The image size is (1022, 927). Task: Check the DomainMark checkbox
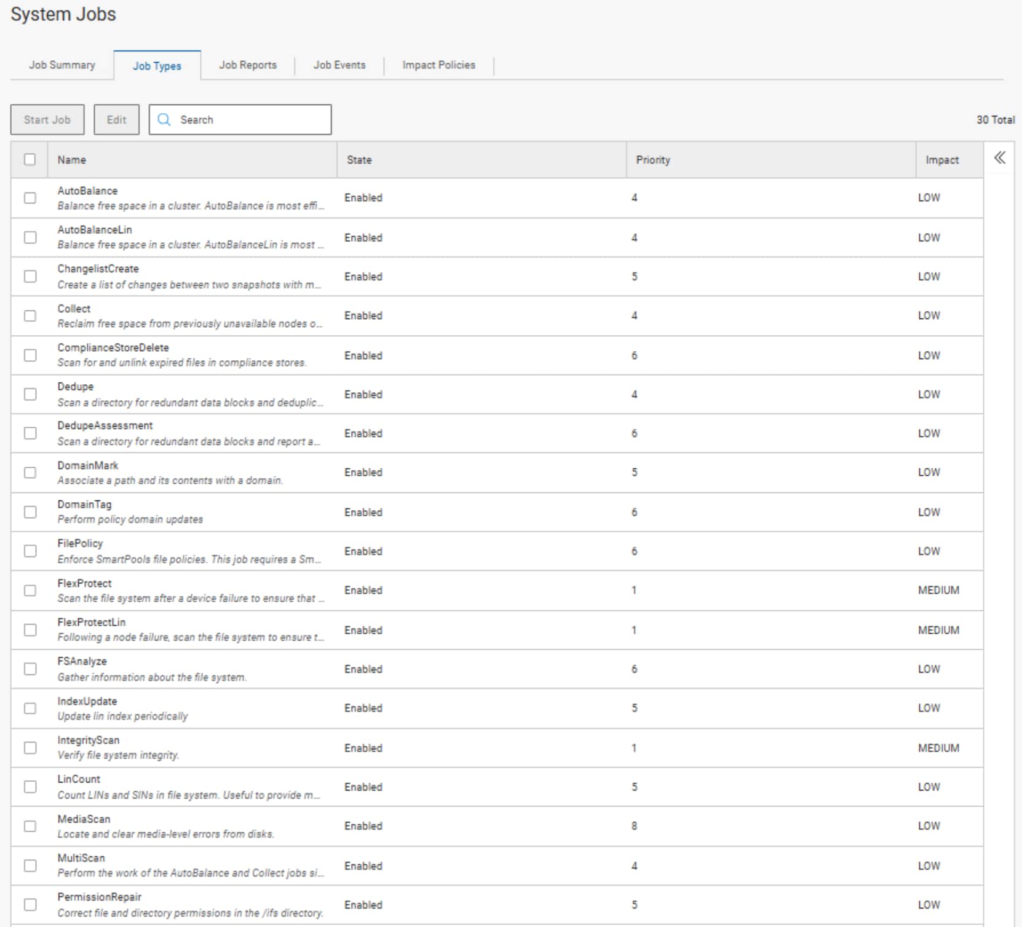tap(30, 473)
